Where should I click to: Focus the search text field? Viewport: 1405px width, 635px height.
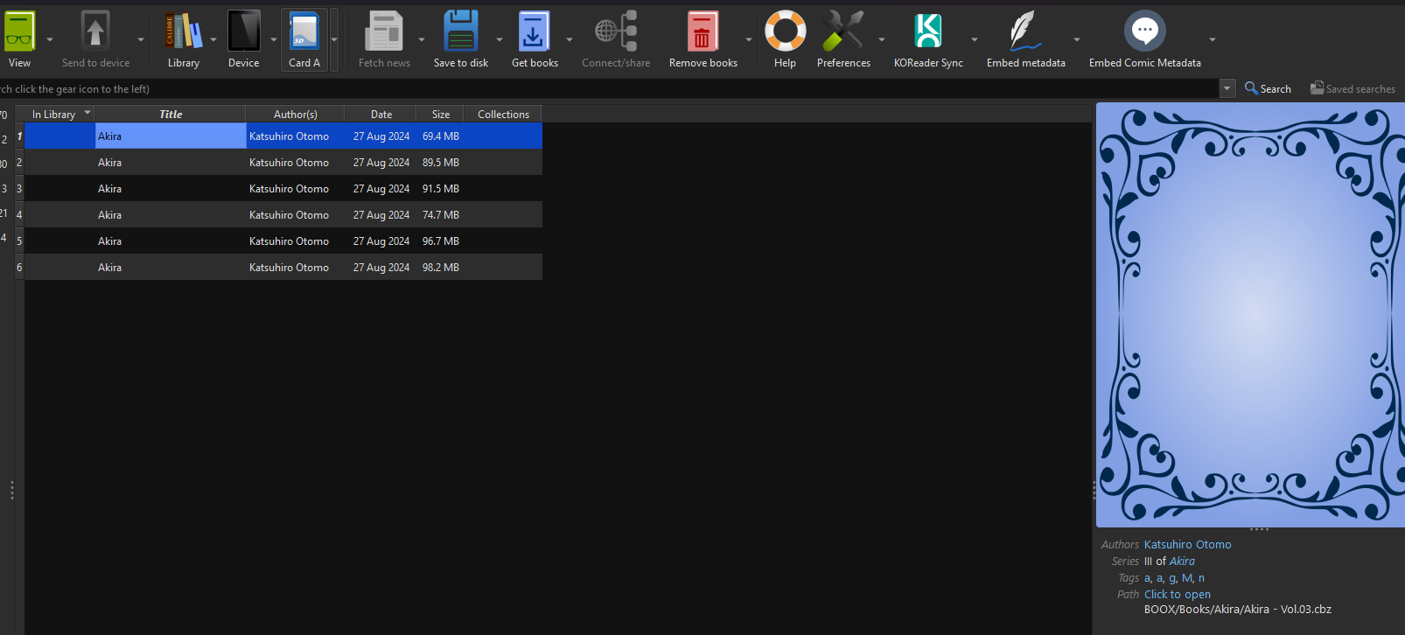click(x=609, y=88)
